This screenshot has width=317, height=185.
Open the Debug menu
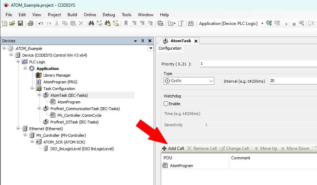(x=109, y=15)
